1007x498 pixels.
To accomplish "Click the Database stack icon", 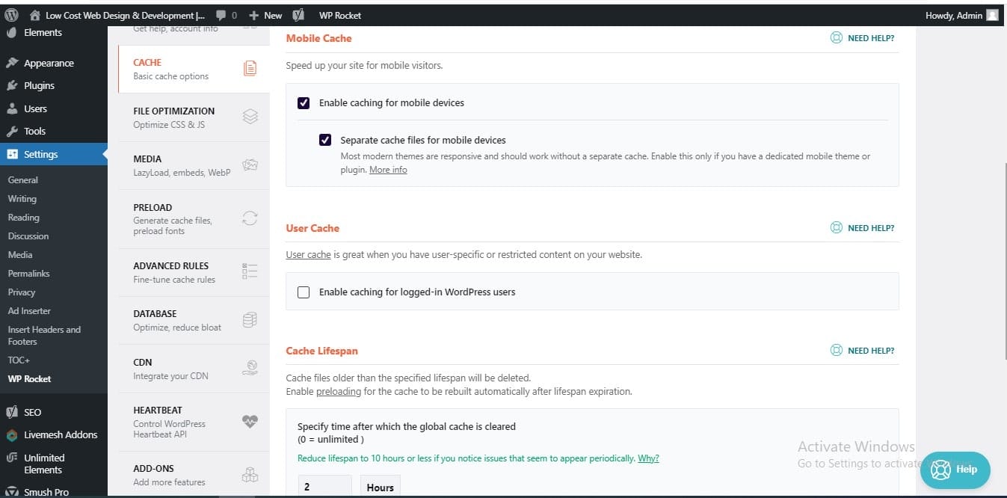I will [250, 320].
